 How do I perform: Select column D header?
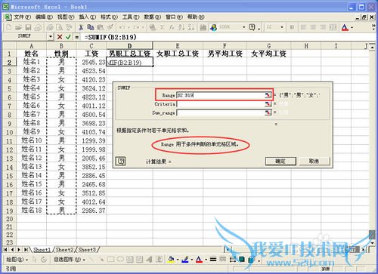129,45
